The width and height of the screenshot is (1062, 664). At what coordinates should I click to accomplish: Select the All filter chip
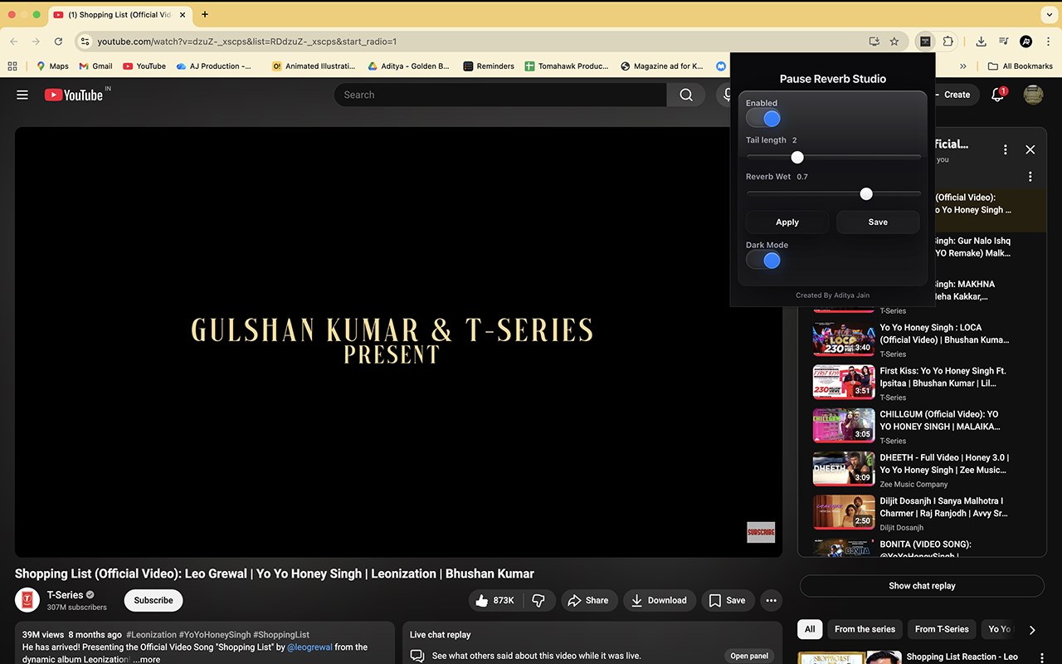pos(810,629)
